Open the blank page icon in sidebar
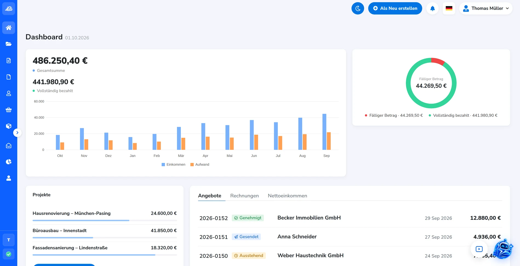 click(x=8, y=77)
